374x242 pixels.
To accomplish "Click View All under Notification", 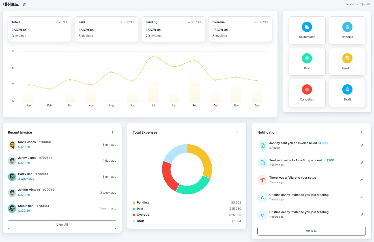I will pyautogui.click(x=311, y=231).
